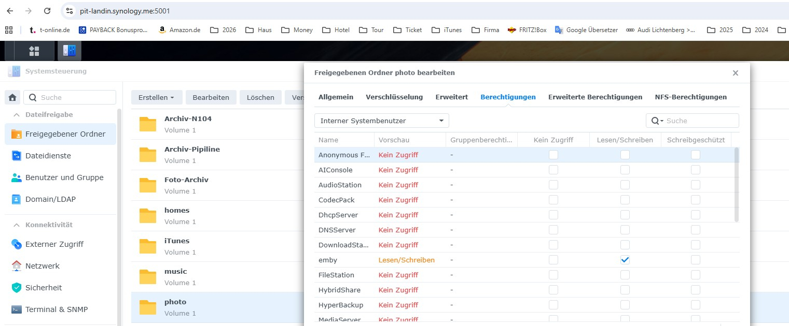Expand the Erstellen dropdown button
The image size is (789, 326).
tap(156, 97)
